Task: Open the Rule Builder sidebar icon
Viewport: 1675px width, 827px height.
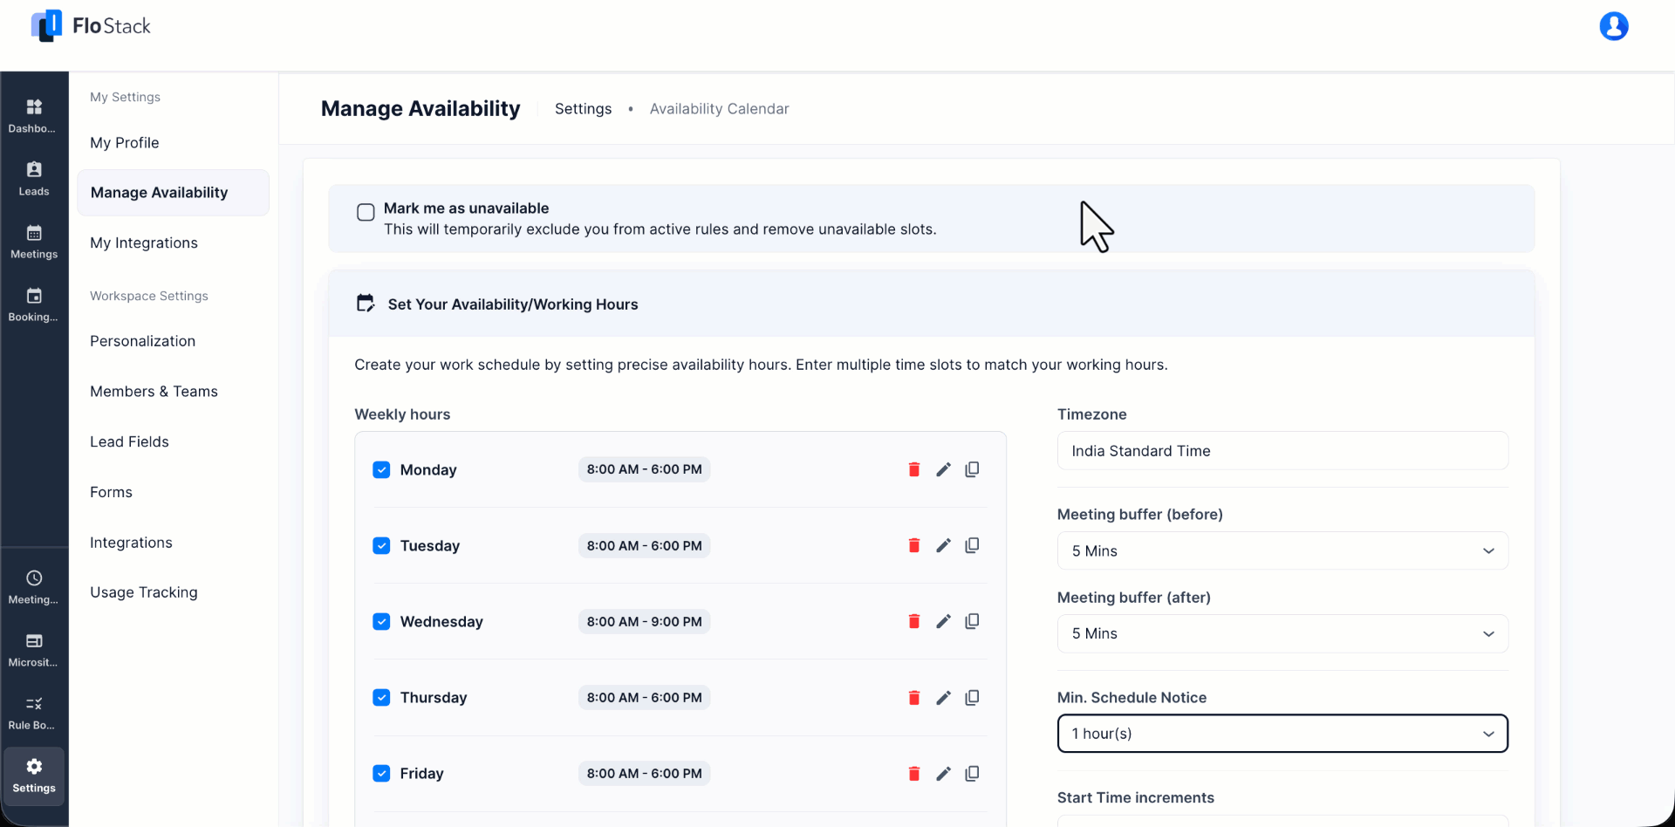Action: 34,713
